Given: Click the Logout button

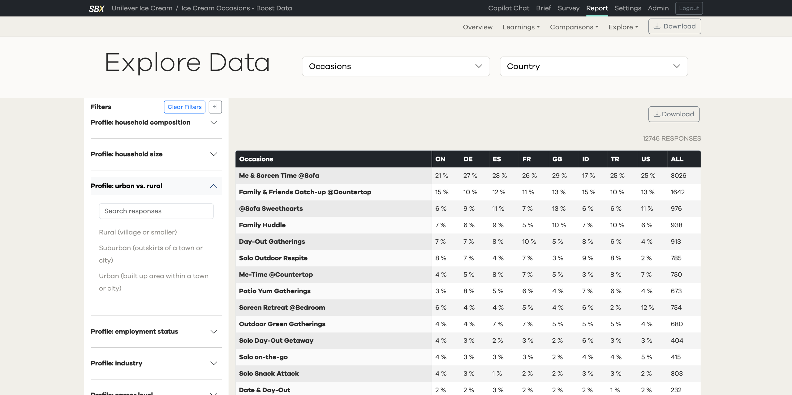Looking at the screenshot, I should tap(689, 8).
